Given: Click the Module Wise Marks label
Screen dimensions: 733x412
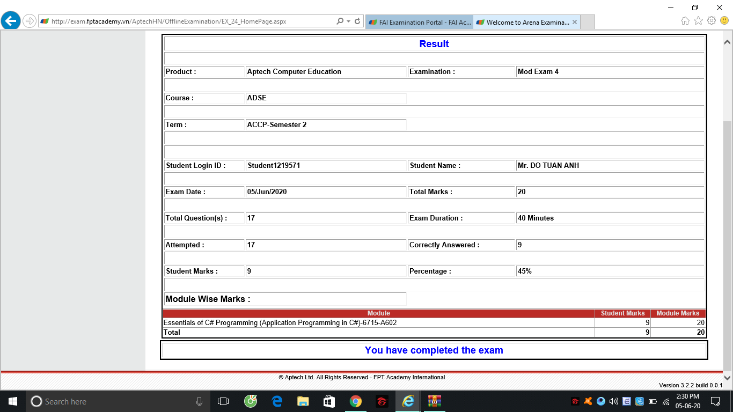Looking at the screenshot, I should (208, 299).
